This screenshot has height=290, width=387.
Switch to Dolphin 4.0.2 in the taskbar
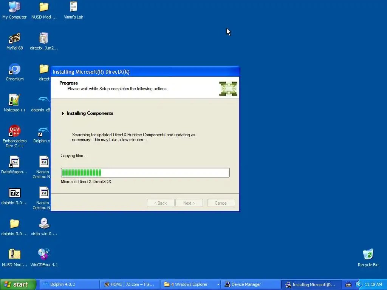click(x=69, y=285)
